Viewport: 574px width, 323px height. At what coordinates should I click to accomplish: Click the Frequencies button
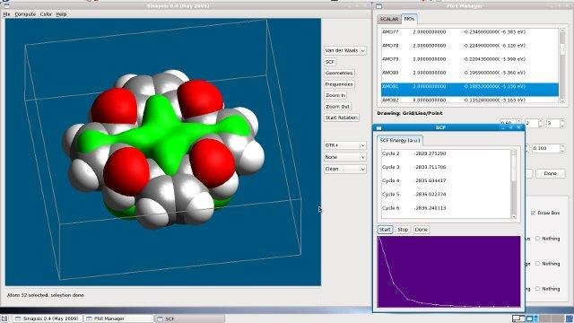339,84
